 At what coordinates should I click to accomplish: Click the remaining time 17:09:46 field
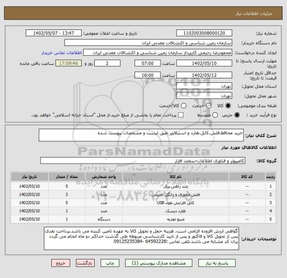(69, 63)
